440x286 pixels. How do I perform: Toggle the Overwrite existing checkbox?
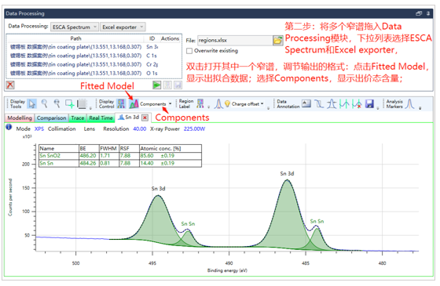[189, 51]
